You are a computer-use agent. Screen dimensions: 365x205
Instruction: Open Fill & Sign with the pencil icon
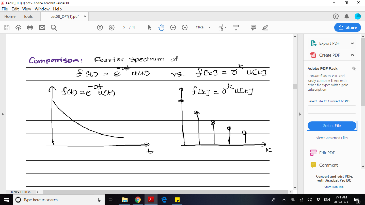(x=264, y=27)
